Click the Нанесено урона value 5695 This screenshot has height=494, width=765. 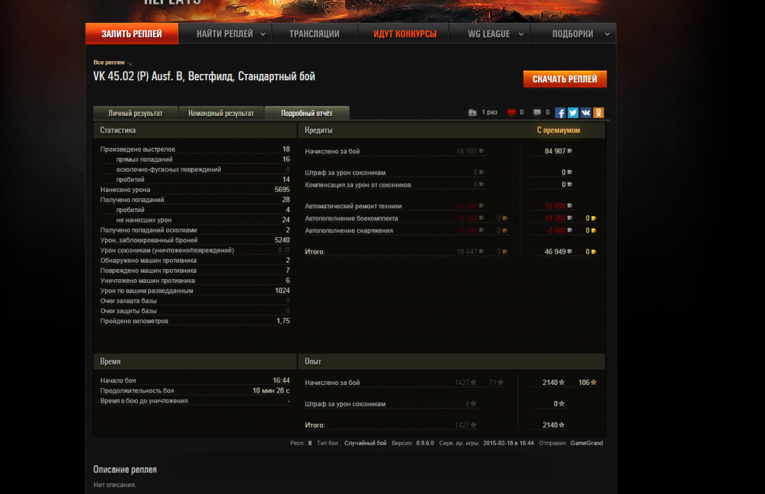click(x=282, y=190)
